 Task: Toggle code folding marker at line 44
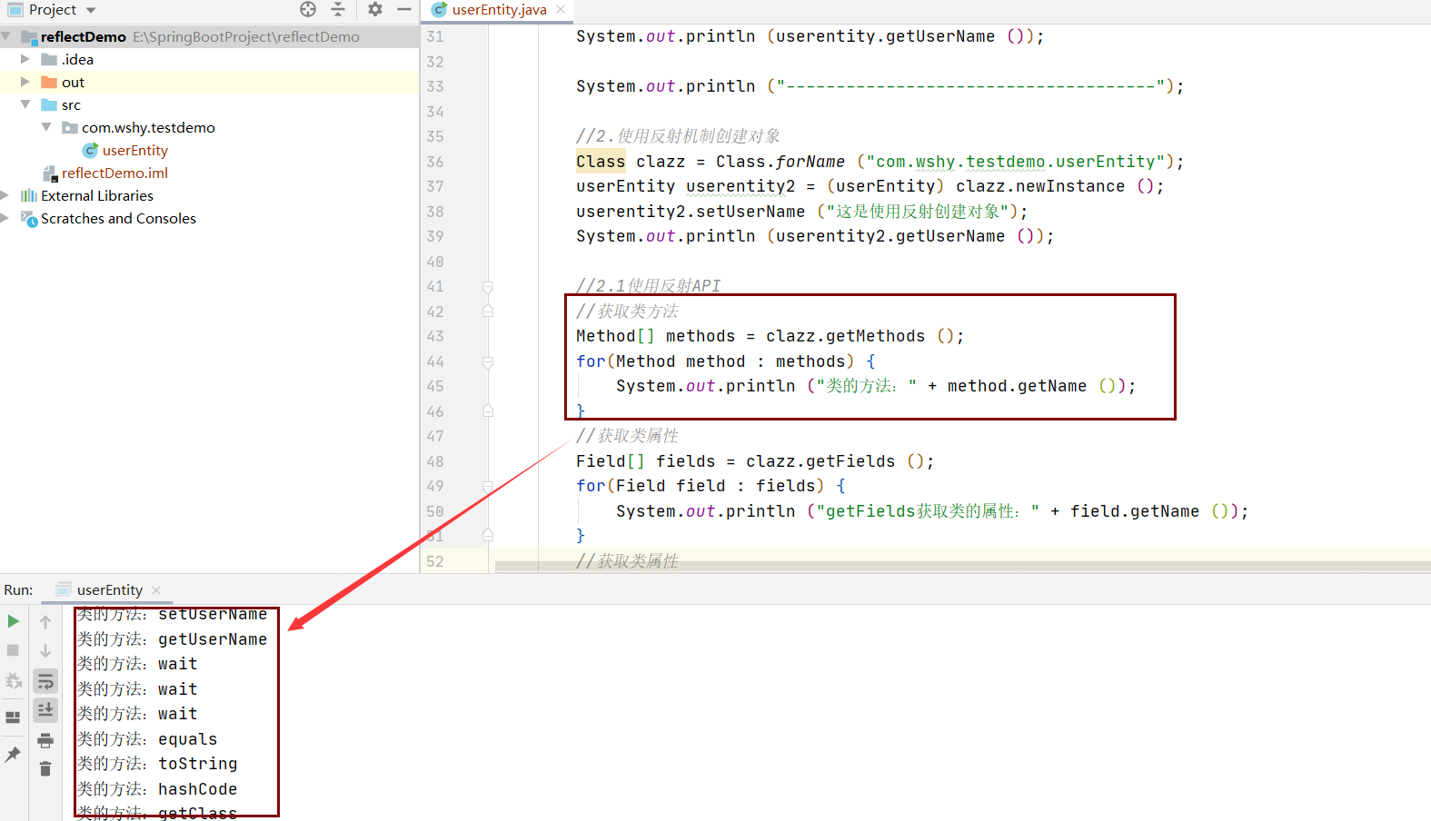488,361
